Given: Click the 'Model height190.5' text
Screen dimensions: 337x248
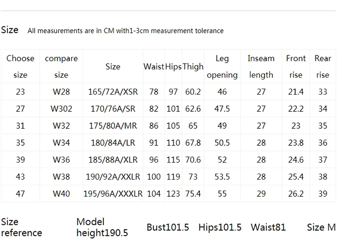Looking at the screenshot, I should pyautogui.click(x=102, y=227).
